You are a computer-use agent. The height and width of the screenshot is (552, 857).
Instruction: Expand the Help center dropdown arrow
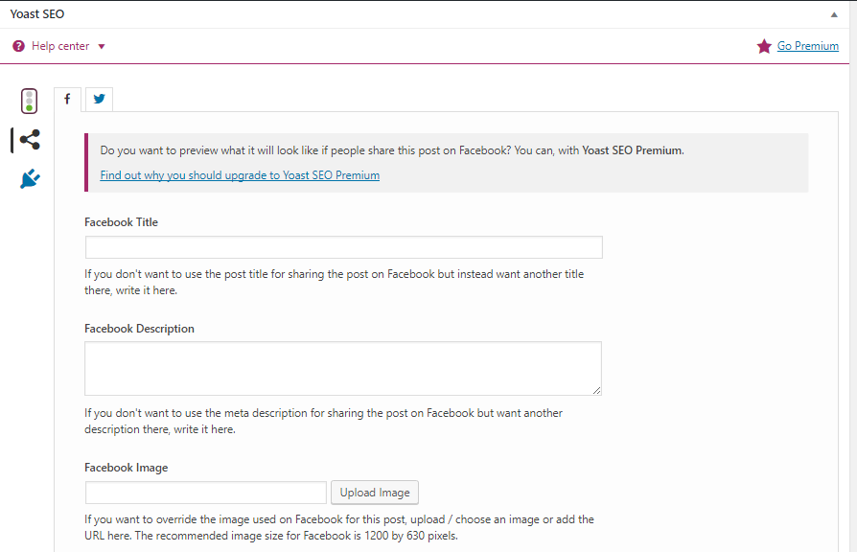[x=101, y=46]
